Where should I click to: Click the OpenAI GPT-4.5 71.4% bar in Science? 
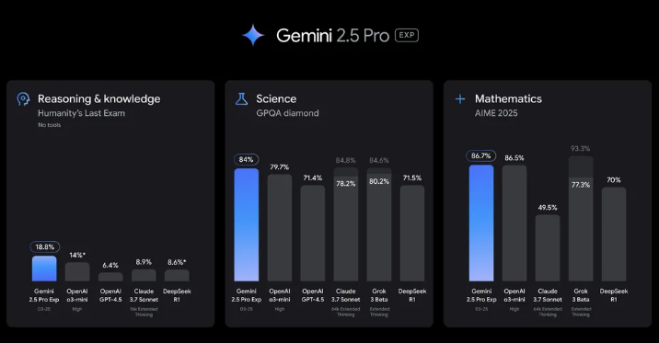click(x=313, y=233)
